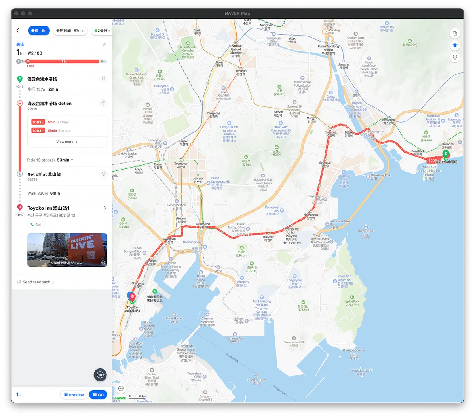Click the green start marker on the map
This screenshot has height=417, width=475.
click(x=446, y=153)
